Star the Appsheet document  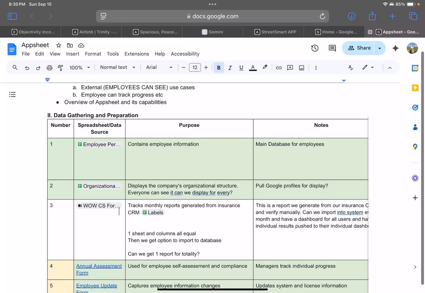point(58,45)
